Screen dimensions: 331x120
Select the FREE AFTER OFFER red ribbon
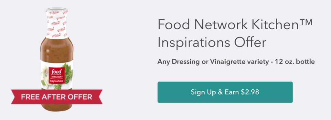click(x=57, y=97)
